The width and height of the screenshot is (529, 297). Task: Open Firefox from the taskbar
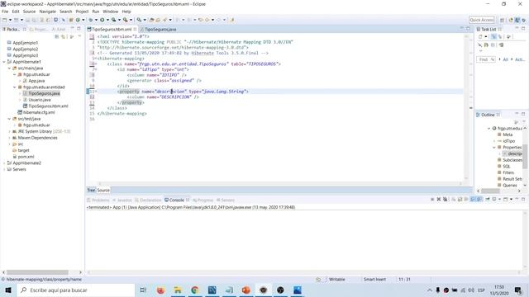160,290
